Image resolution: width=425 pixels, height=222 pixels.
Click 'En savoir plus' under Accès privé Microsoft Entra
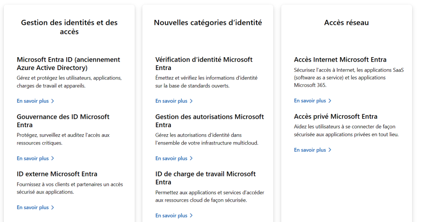(313, 150)
